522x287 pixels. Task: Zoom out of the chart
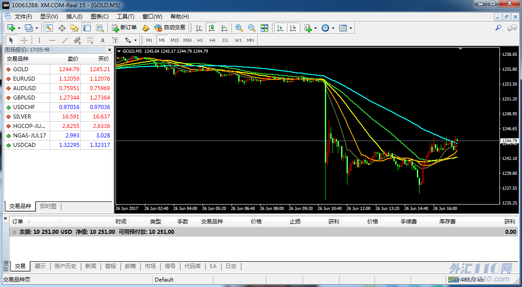point(252,28)
